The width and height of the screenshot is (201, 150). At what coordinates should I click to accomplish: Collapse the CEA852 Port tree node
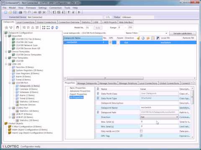coord(10,108)
